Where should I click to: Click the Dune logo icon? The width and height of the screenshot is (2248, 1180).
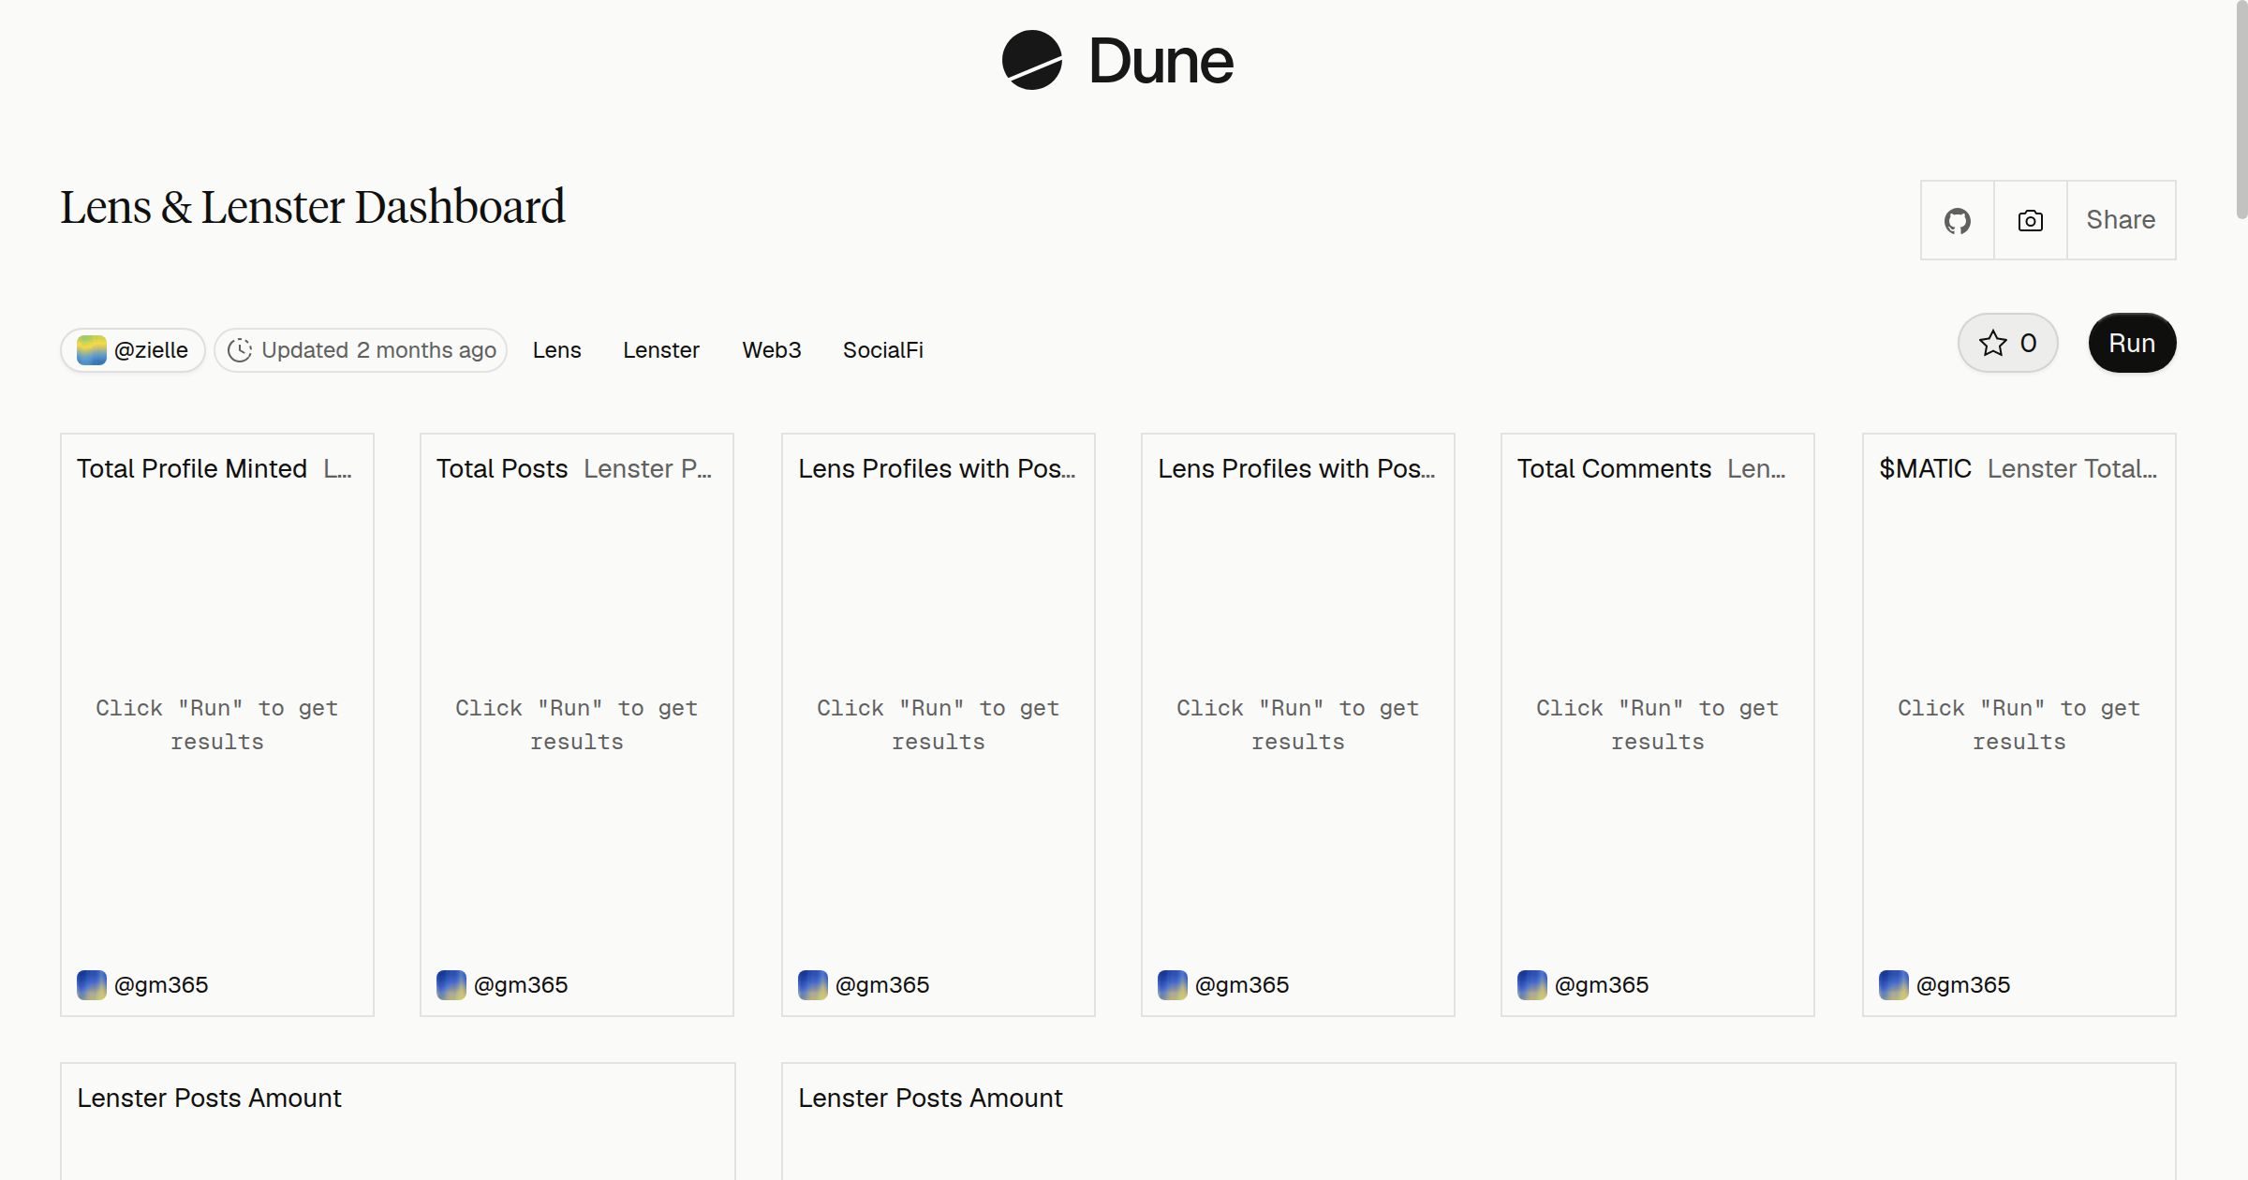pos(1031,61)
